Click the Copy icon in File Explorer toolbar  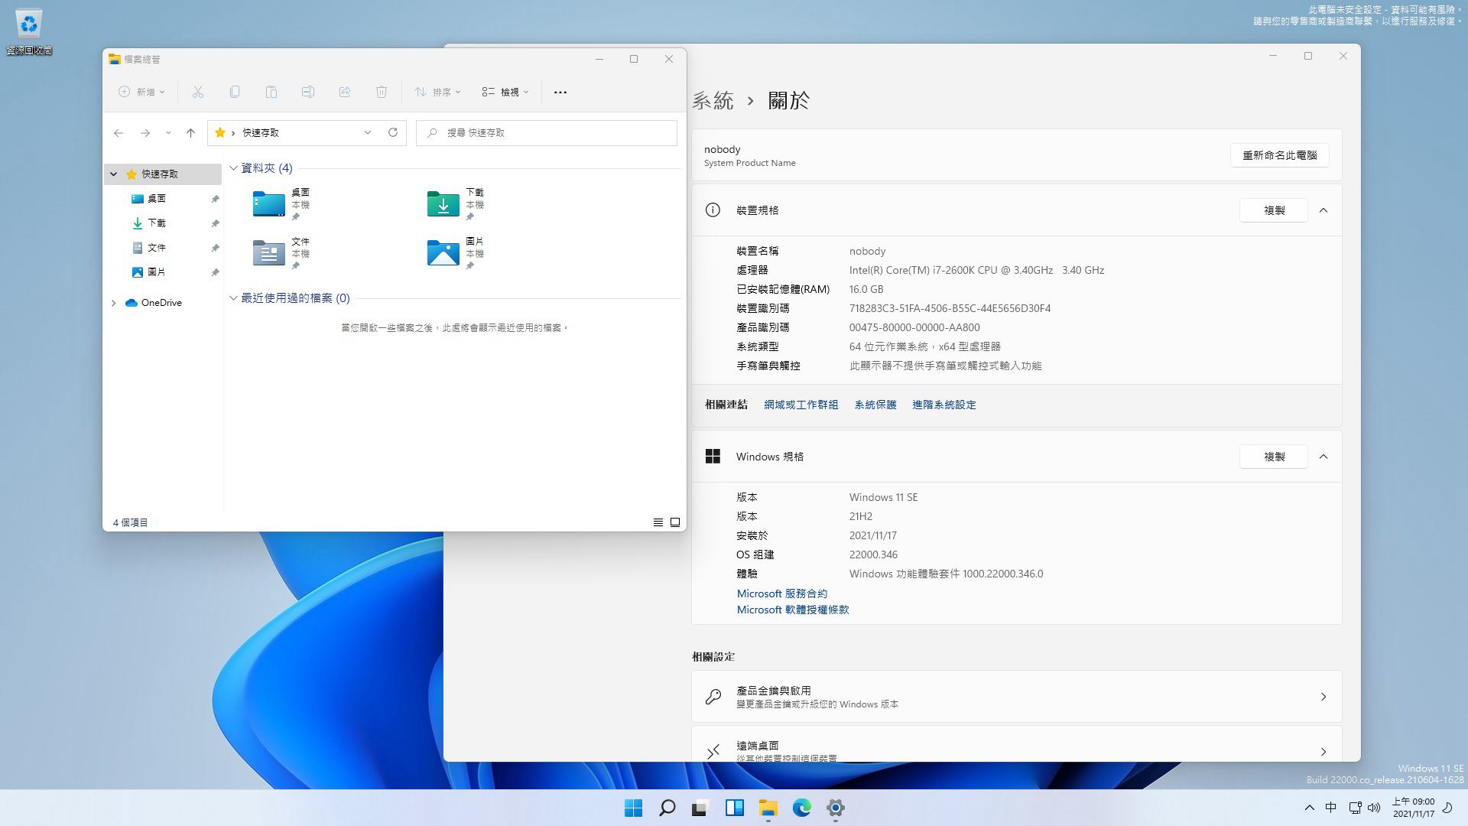pos(235,92)
